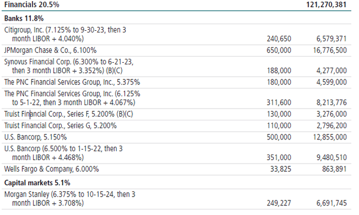Click Truist Financial Corp. Series F text
This screenshot has width=359, height=215.
[68, 114]
